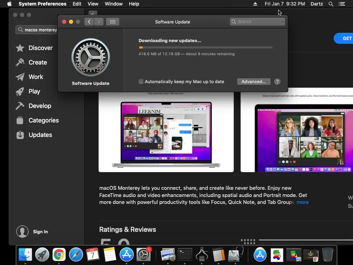Click the large Software Update gear icon
Image resolution: width=353 pixels, height=265 pixels.
tap(91, 58)
